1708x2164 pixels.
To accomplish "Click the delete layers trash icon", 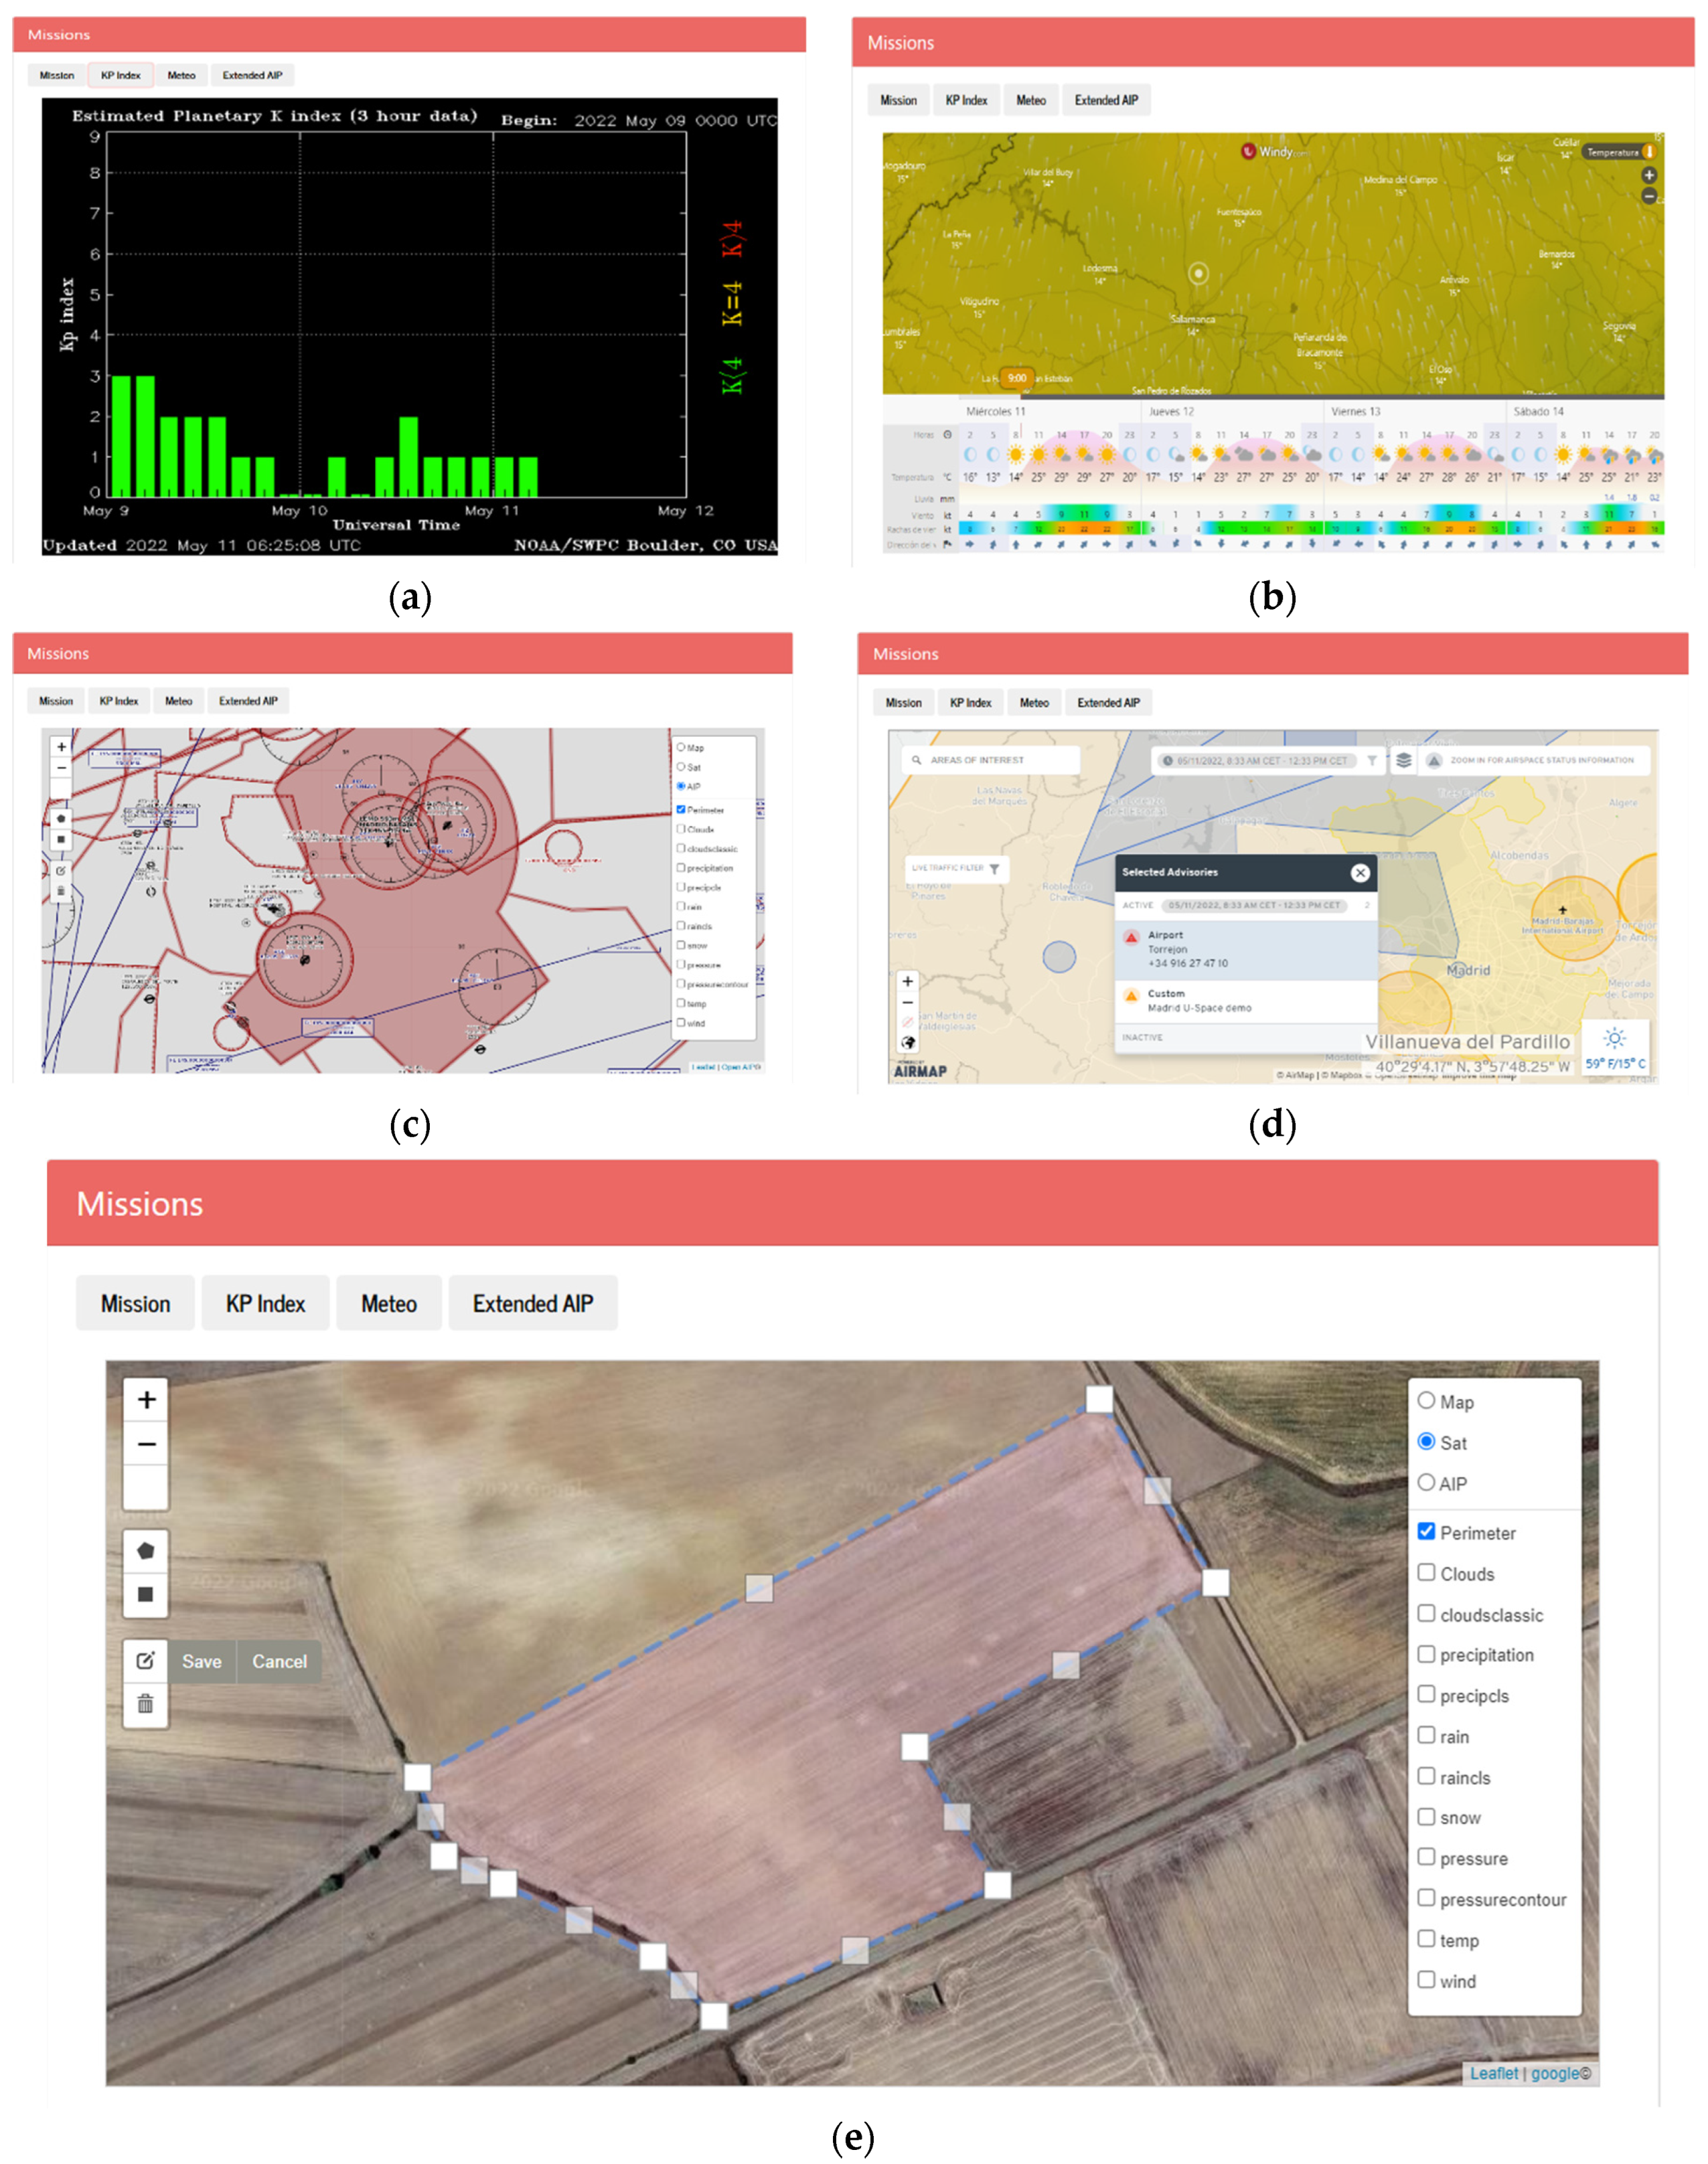I will (x=146, y=1704).
